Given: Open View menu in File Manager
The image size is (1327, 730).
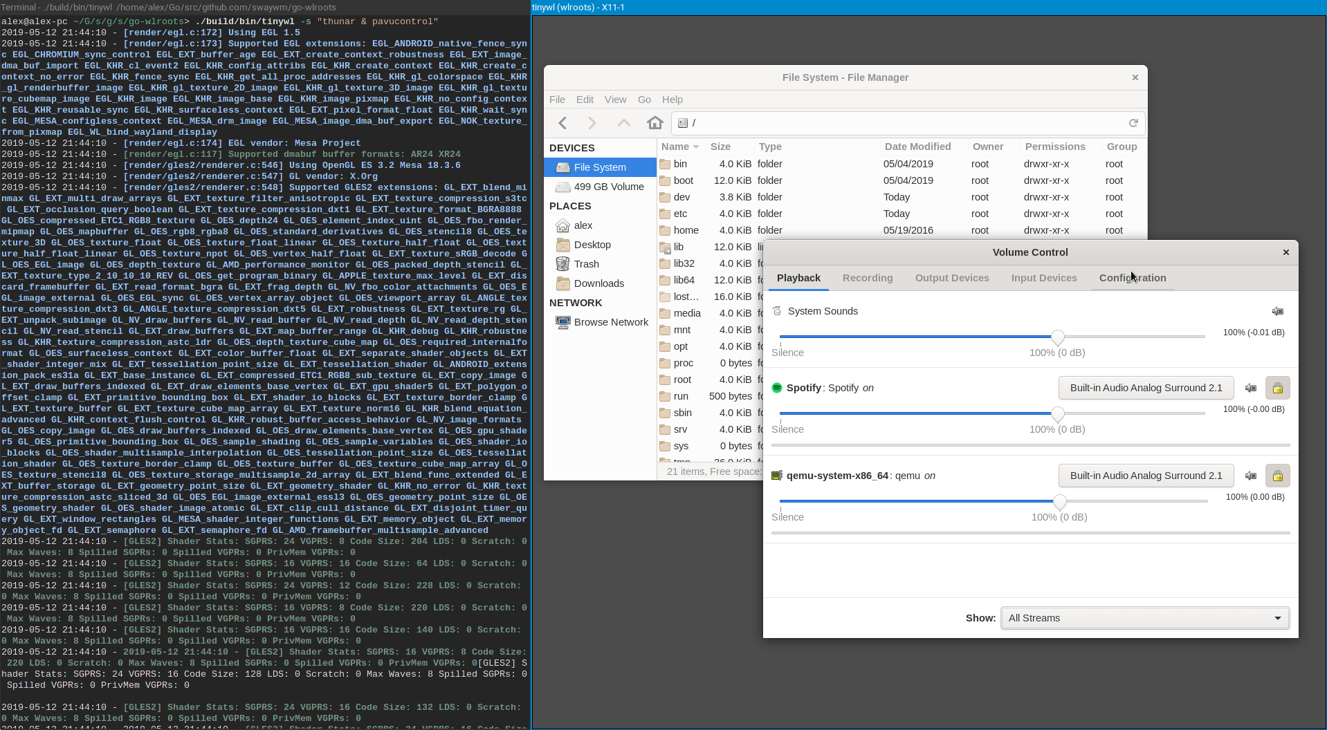Looking at the screenshot, I should 615,100.
